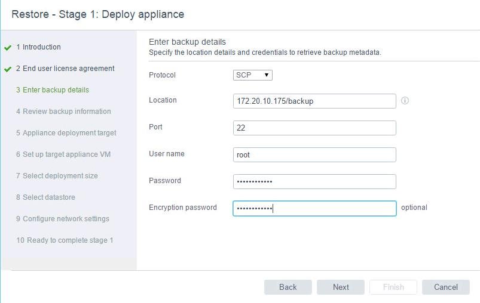Screen dimensions: 480x303
Task: Focus the Port field containing 22
Action: (x=314, y=128)
